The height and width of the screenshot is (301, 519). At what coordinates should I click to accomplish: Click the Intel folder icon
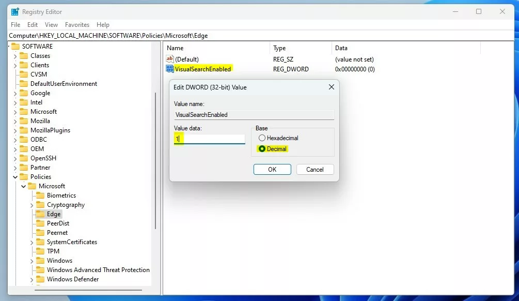(24, 102)
